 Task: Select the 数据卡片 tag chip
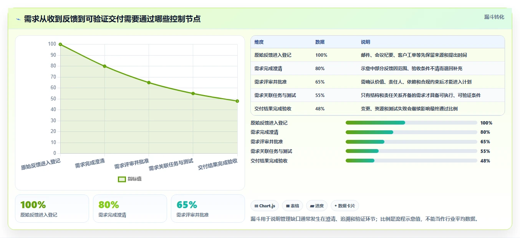pyautogui.click(x=345, y=206)
